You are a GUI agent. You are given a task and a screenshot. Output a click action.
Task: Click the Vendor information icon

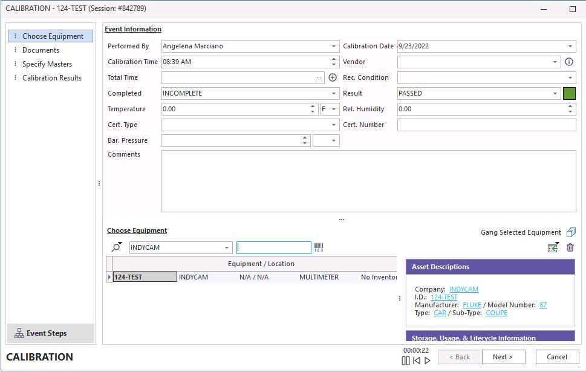(x=568, y=62)
